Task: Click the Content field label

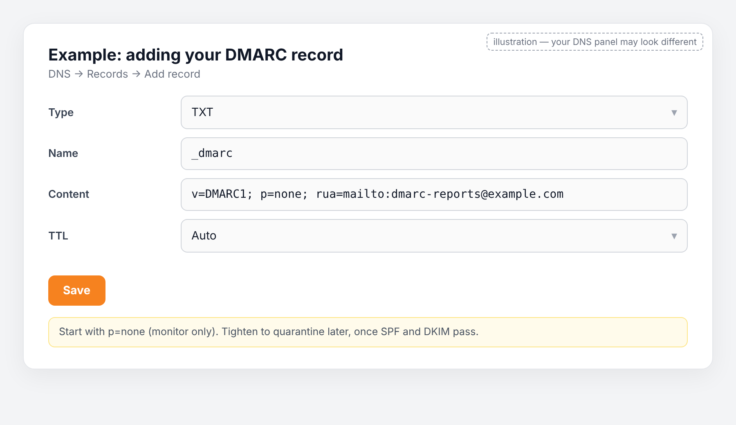Action: (x=69, y=194)
